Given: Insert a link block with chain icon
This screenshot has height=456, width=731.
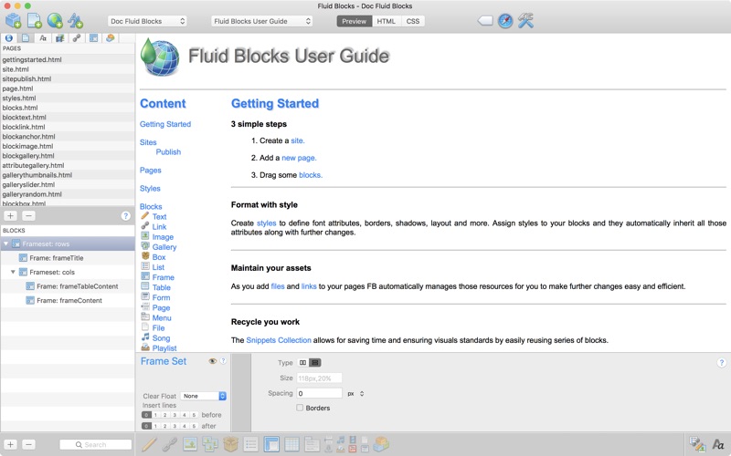Looking at the screenshot, I should coord(169,444).
